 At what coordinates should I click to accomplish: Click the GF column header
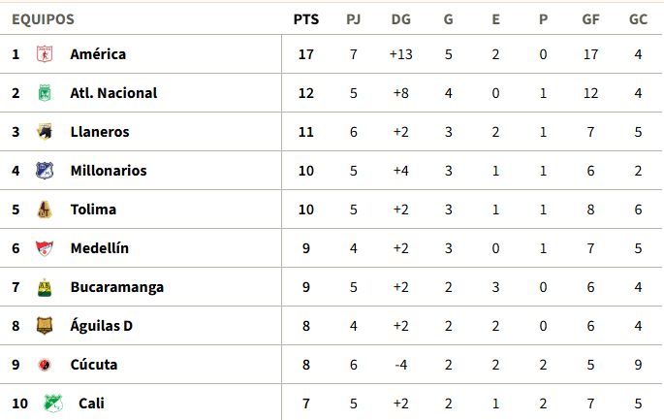click(x=590, y=19)
